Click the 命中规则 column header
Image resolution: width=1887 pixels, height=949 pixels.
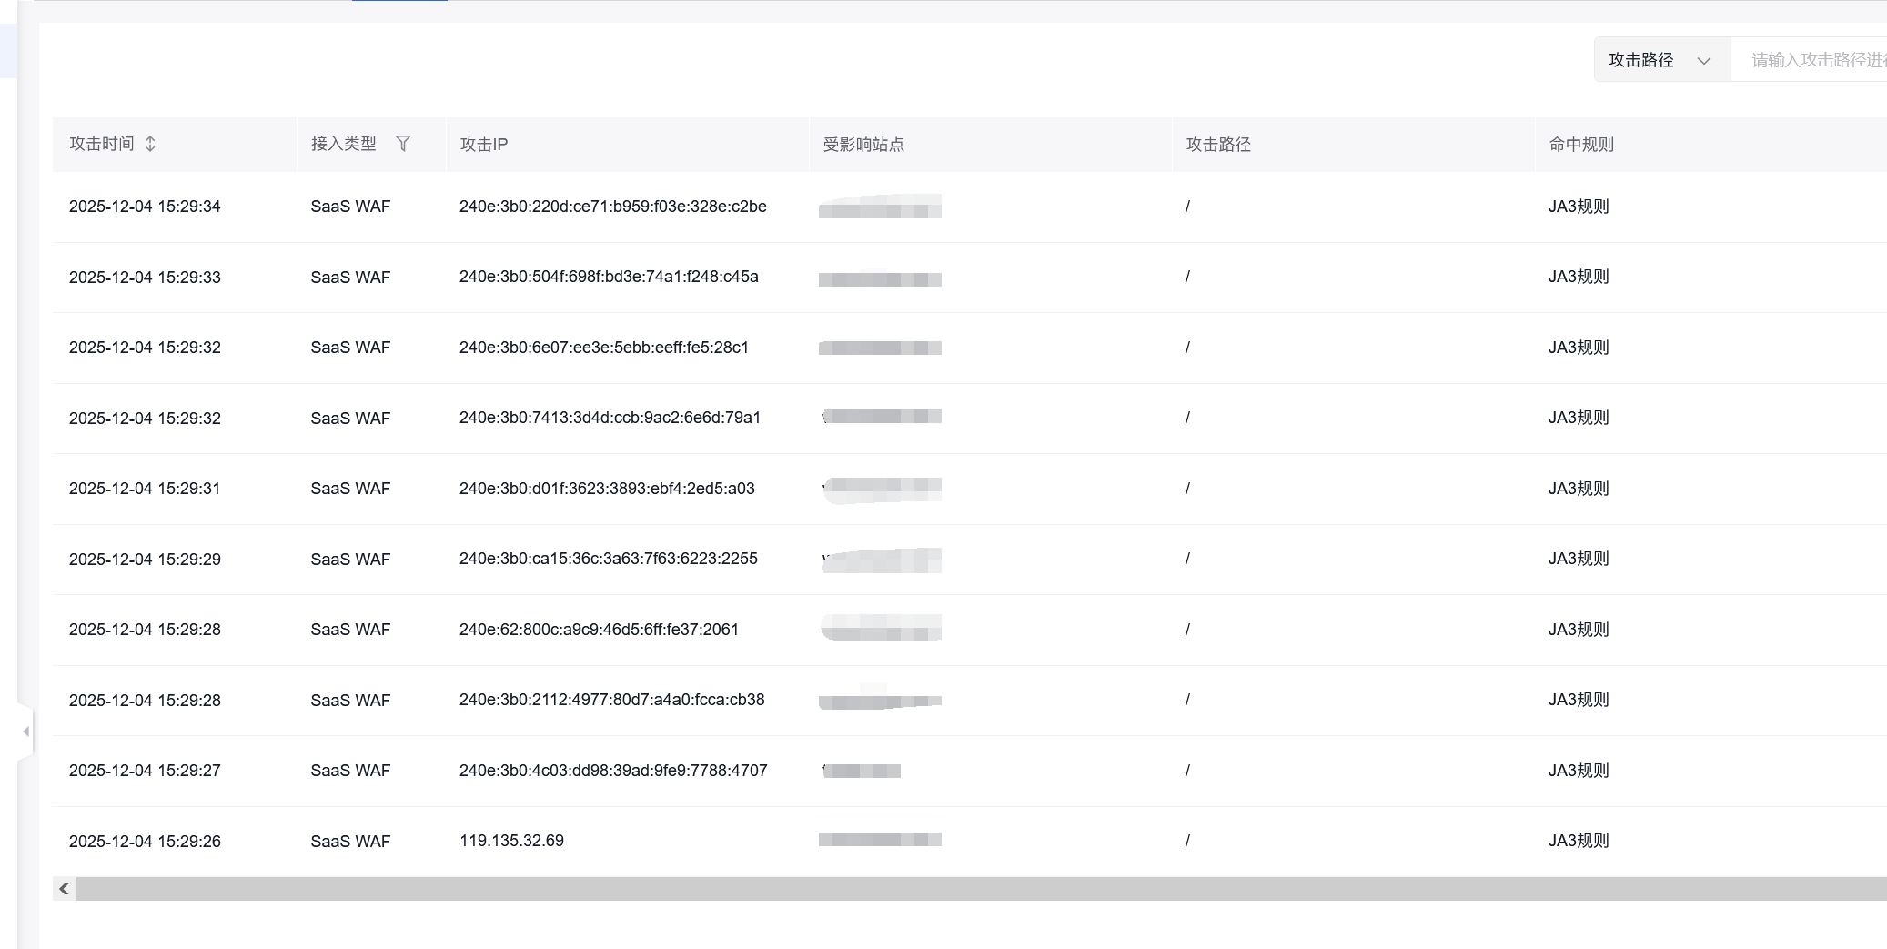point(1580,145)
